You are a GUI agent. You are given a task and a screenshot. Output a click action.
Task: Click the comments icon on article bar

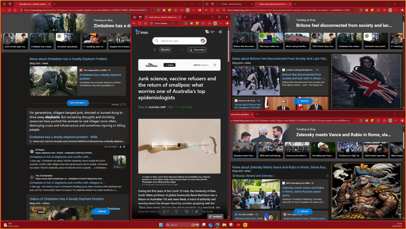(x=187, y=211)
